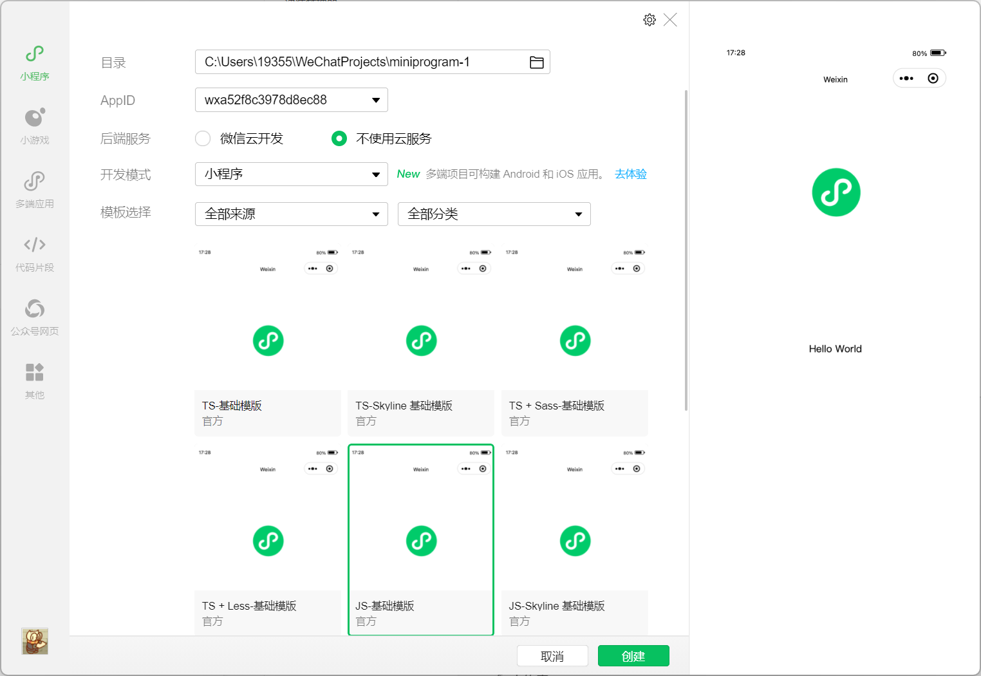Choose the TS-基础模版 template
This screenshot has height=676, width=981.
pos(268,341)
